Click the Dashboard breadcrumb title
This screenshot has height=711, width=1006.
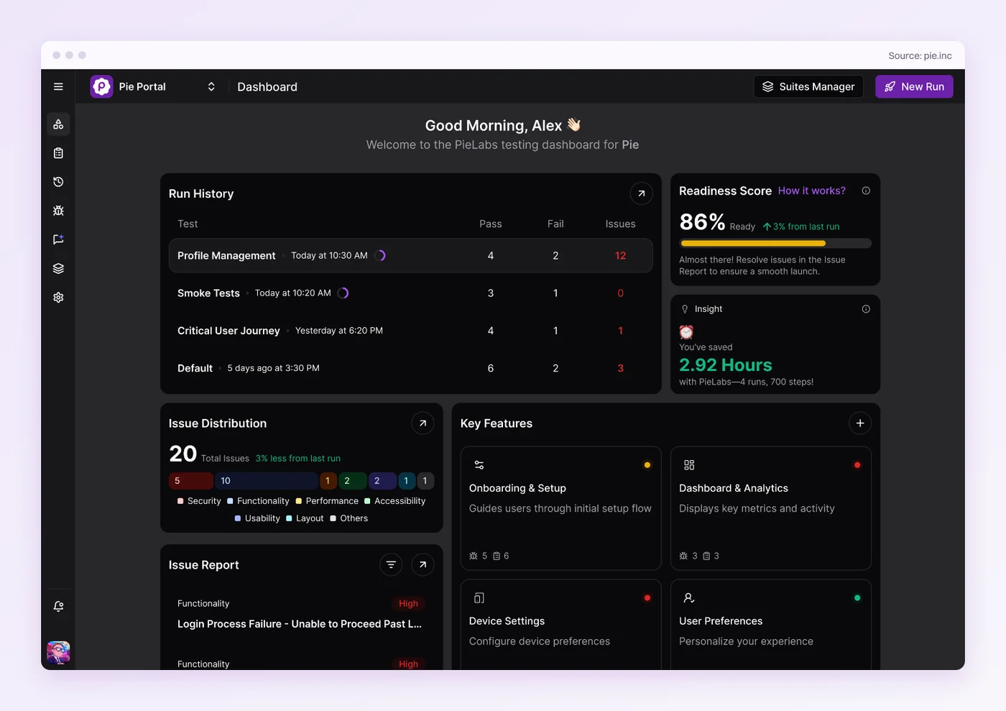pos(267,87)
